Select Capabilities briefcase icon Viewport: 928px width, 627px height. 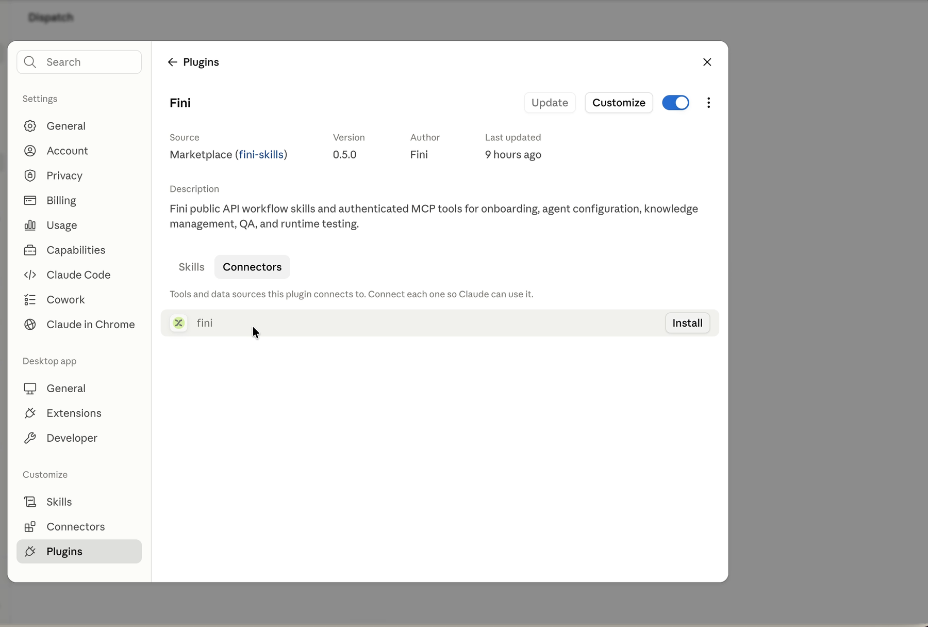click(30, 250)
